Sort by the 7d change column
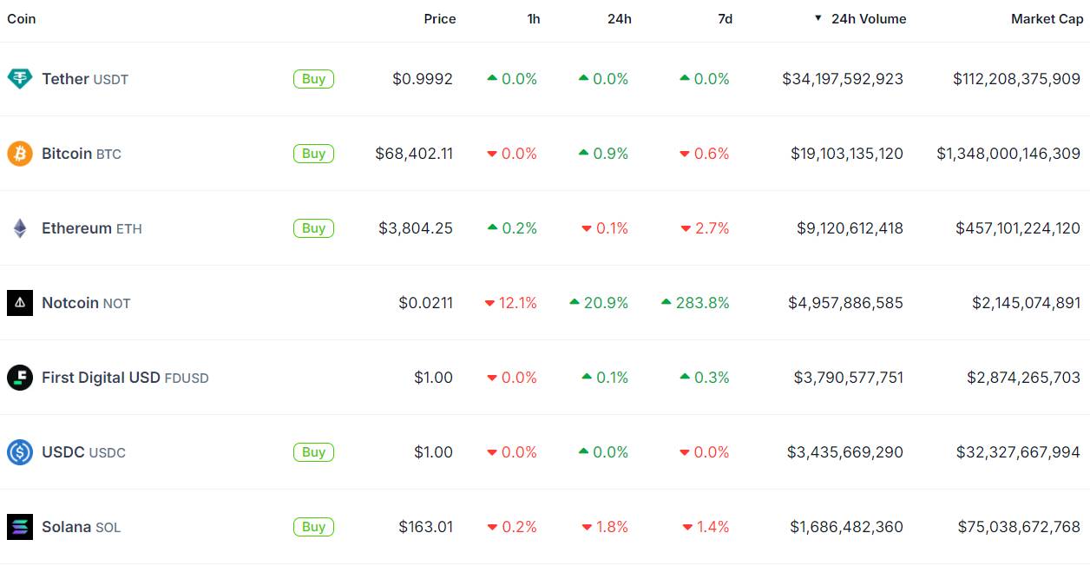The height and width of the screenshot is (566, 1090). 726,19
